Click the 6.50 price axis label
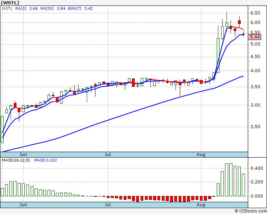The image size is (267, 214). click(255, 13)
